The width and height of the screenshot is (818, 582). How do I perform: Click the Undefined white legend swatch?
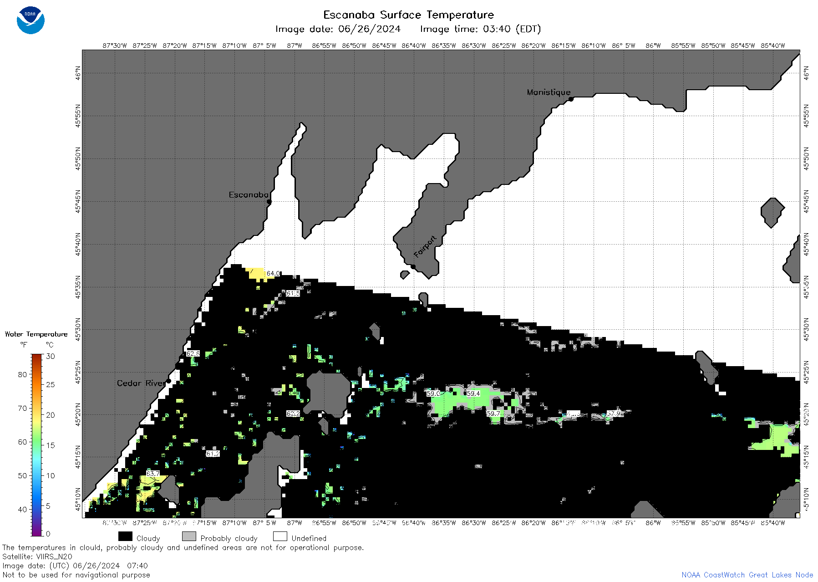coord(280,536)
